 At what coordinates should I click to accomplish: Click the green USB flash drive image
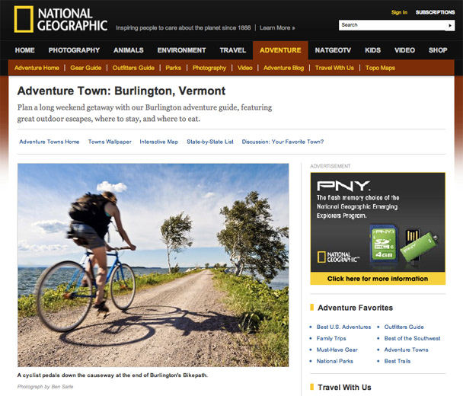(419, 245)
